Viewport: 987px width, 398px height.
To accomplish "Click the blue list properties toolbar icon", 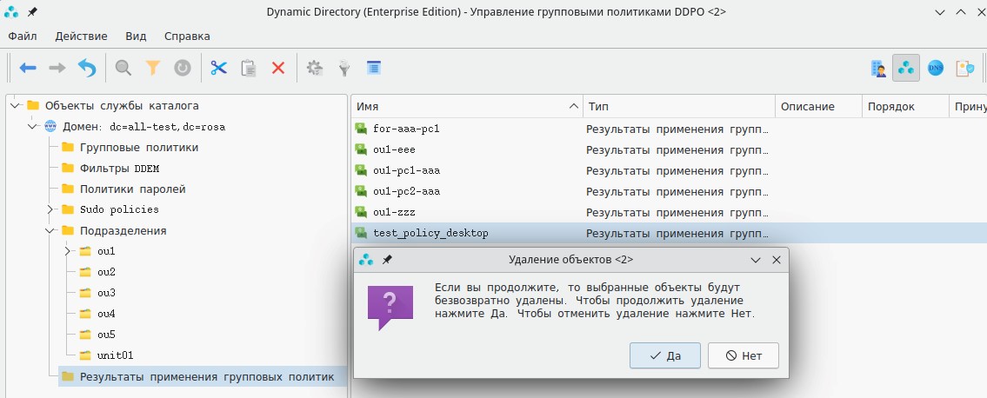I will (374, 68).
